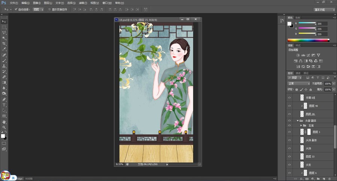The image size is (337, 181).
Task: Select the Hand tool
Action: pyautogui.click(x=4, y=122)
